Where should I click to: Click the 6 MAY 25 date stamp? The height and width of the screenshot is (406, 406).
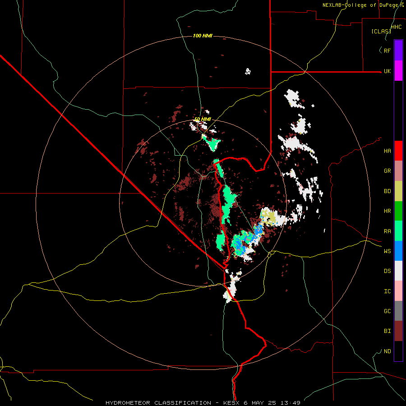click(261, 403)
